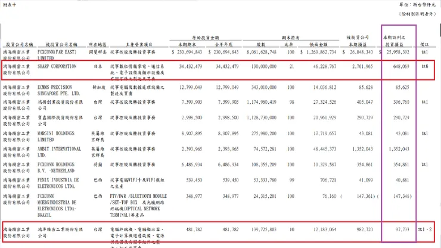The height and width of the screenshot is (248, 441).
Task: Select the 單位:新台幣仟元 unit label
Action: 417,5
